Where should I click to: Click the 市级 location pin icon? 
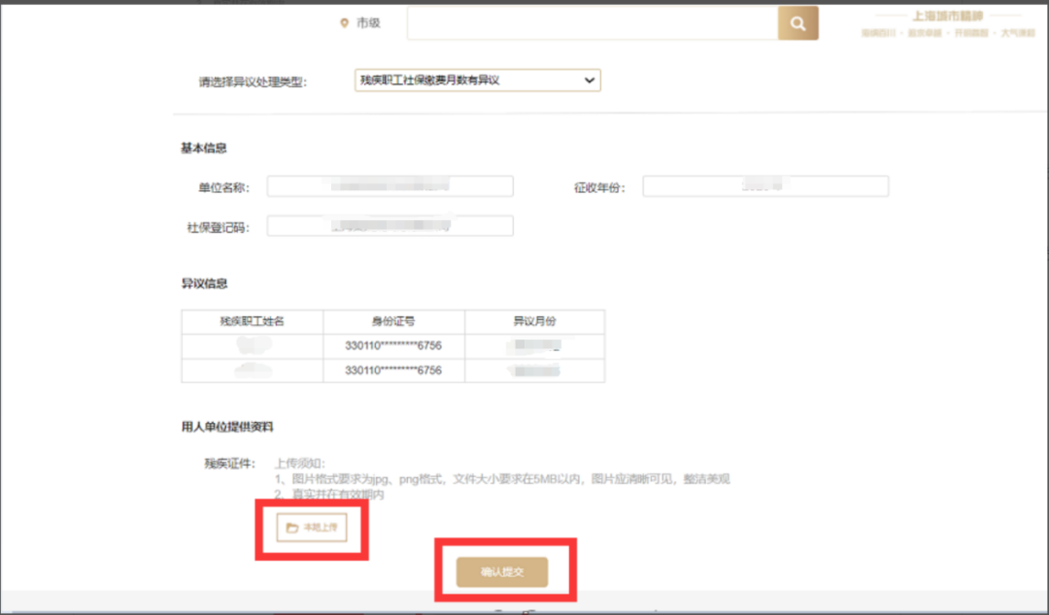[x=344, y=23]
